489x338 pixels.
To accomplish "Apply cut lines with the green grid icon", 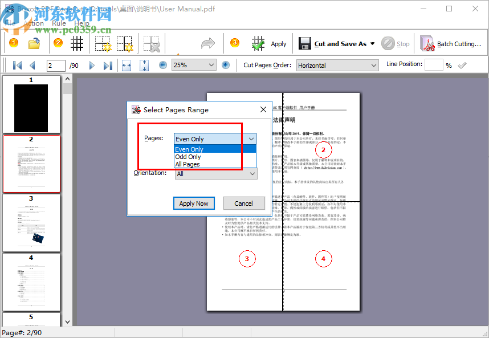I will pyautogui.click(x=258, y=43).
